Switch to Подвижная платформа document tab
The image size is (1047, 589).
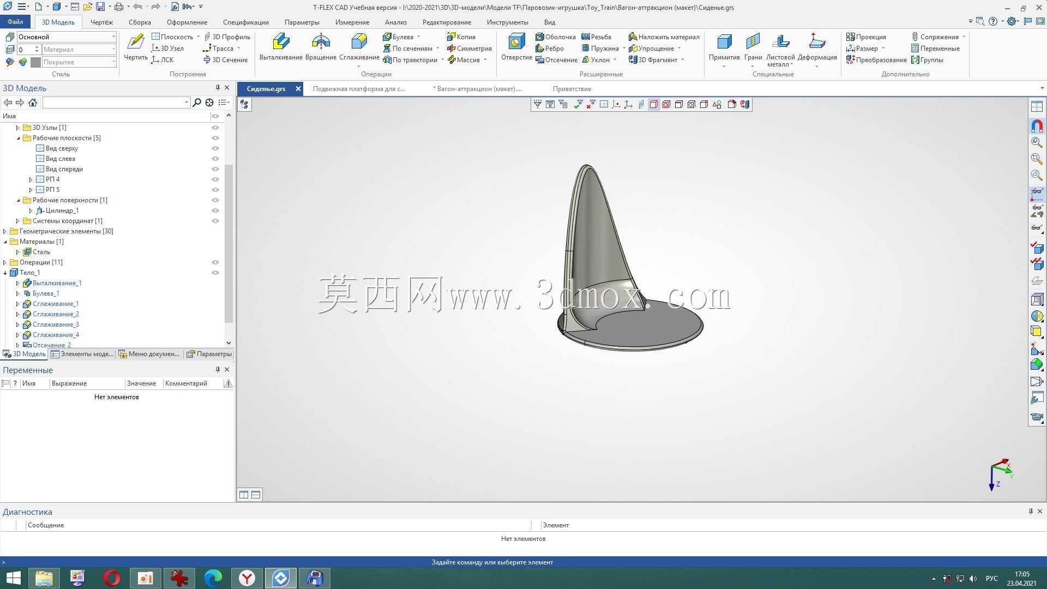point(359,89)
